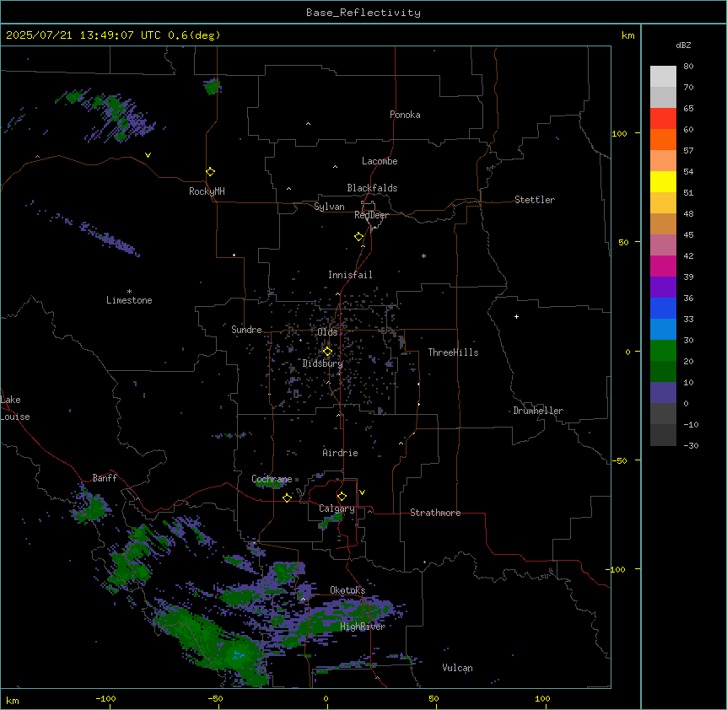Pick the bright green 20-30 dBZ legend swatch
This screenshot has height=710, width=727.
click(x=663, y=351)
